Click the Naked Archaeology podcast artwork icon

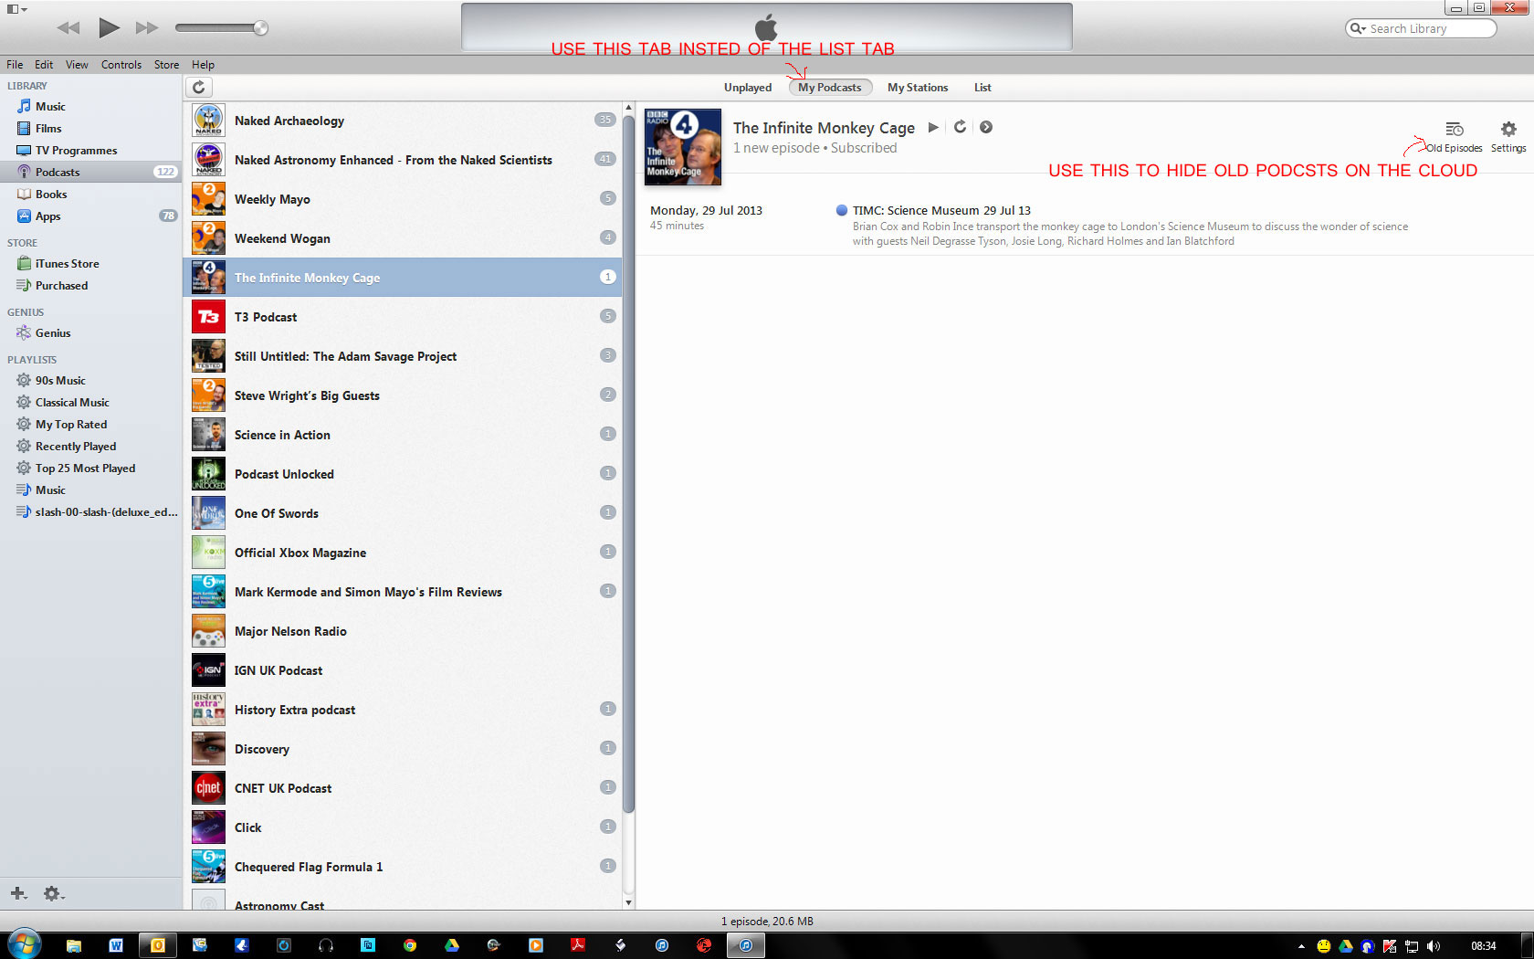click(208, 121)
